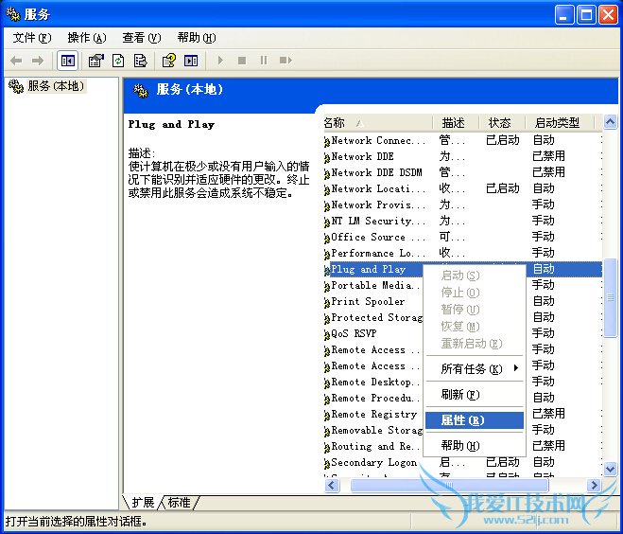Image resolution: width=623 pixels, height=534 pixels.
Task: Open the 查看(V) menu
Action: (142, 38)
